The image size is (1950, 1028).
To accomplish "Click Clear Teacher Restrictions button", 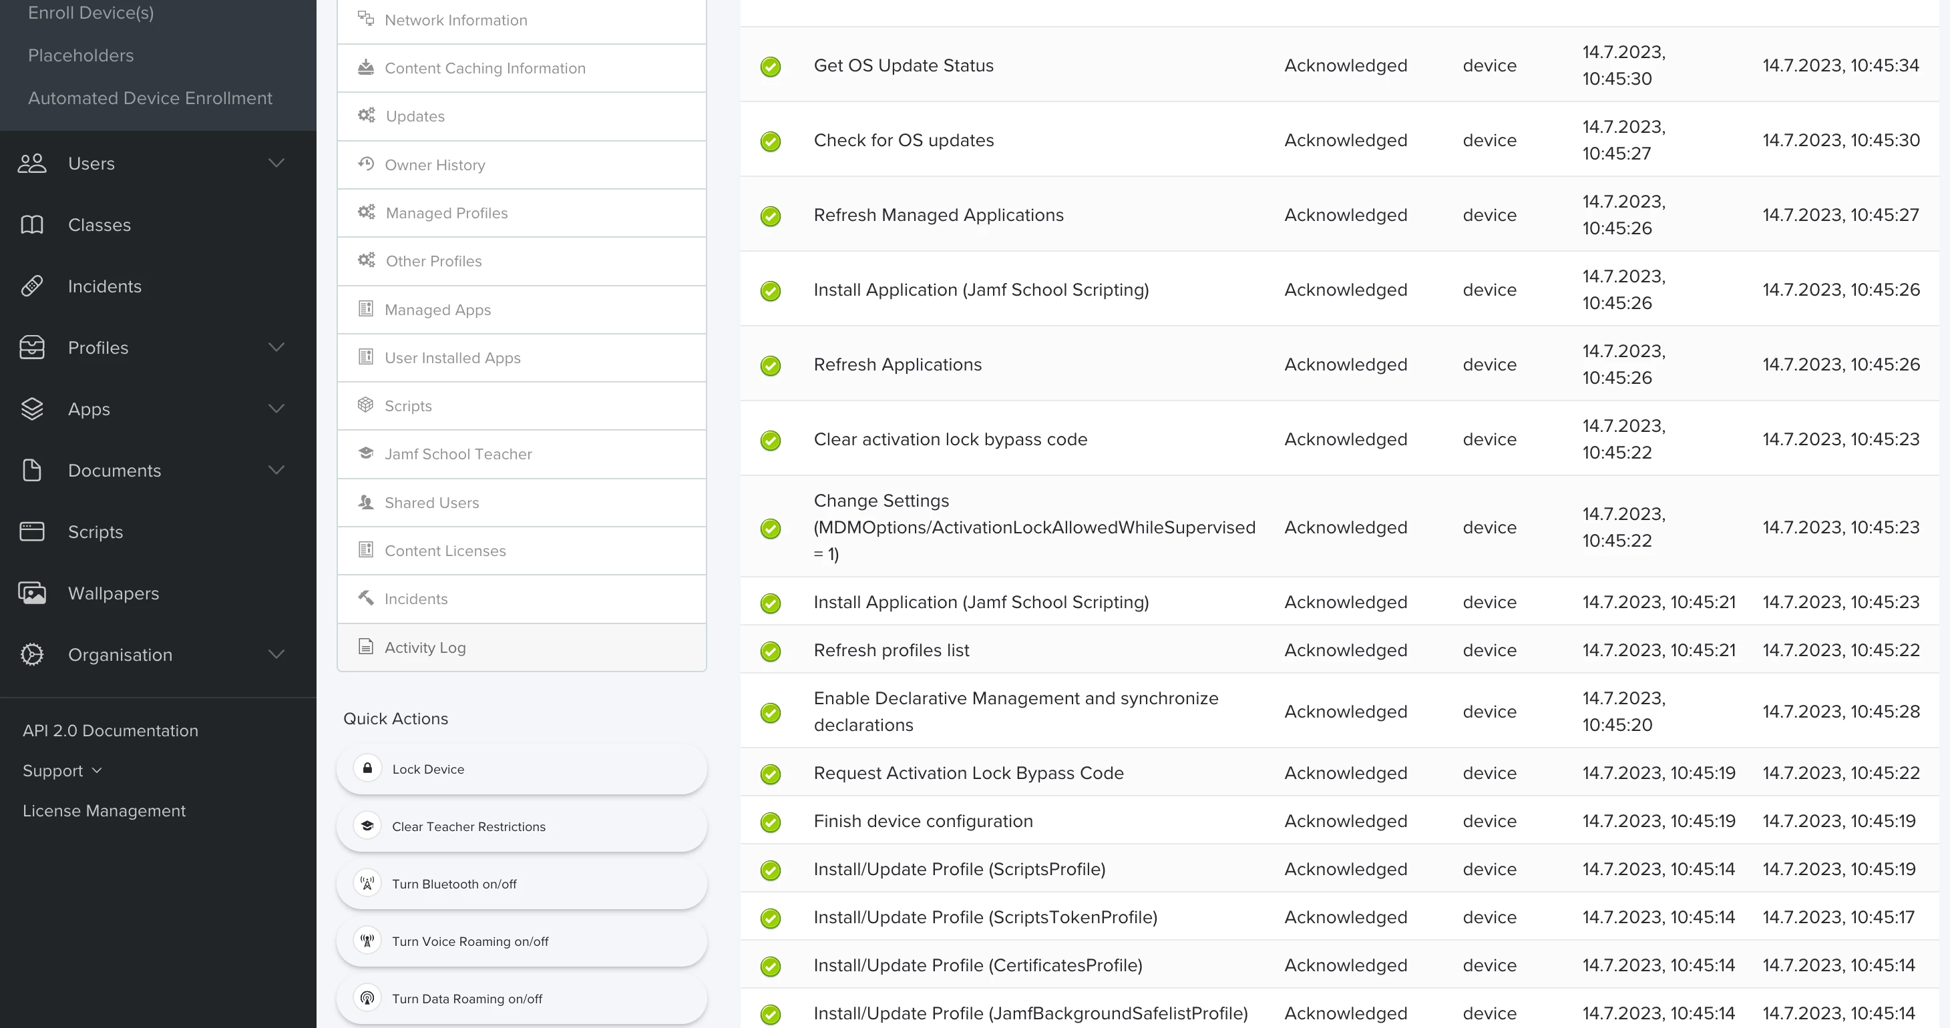I will coord(522,826).
